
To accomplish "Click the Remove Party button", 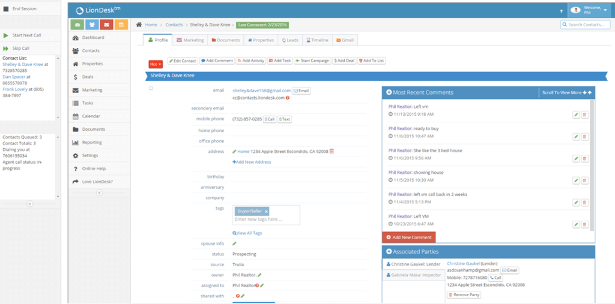I will pos(464,294).
